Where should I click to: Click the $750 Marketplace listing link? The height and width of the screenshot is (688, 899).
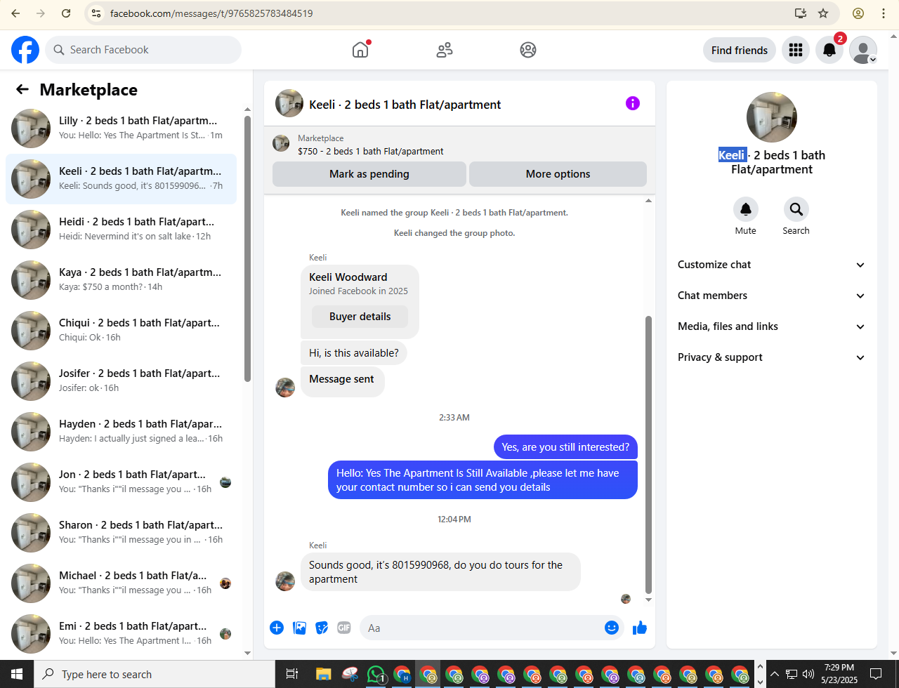[x=370, y=151]
